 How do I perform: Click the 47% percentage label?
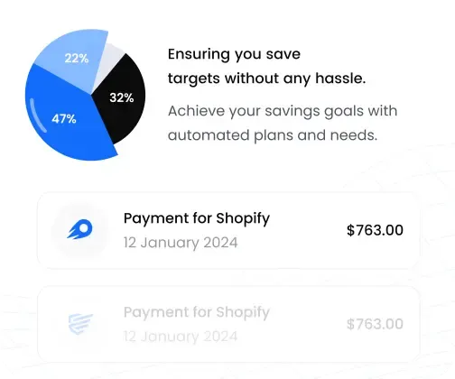(x=64, y=119)
